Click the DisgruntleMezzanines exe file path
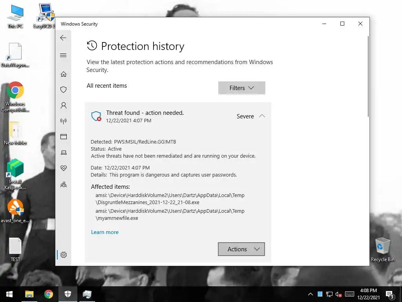This screenshot has height=302, width=402. (170, 199)
